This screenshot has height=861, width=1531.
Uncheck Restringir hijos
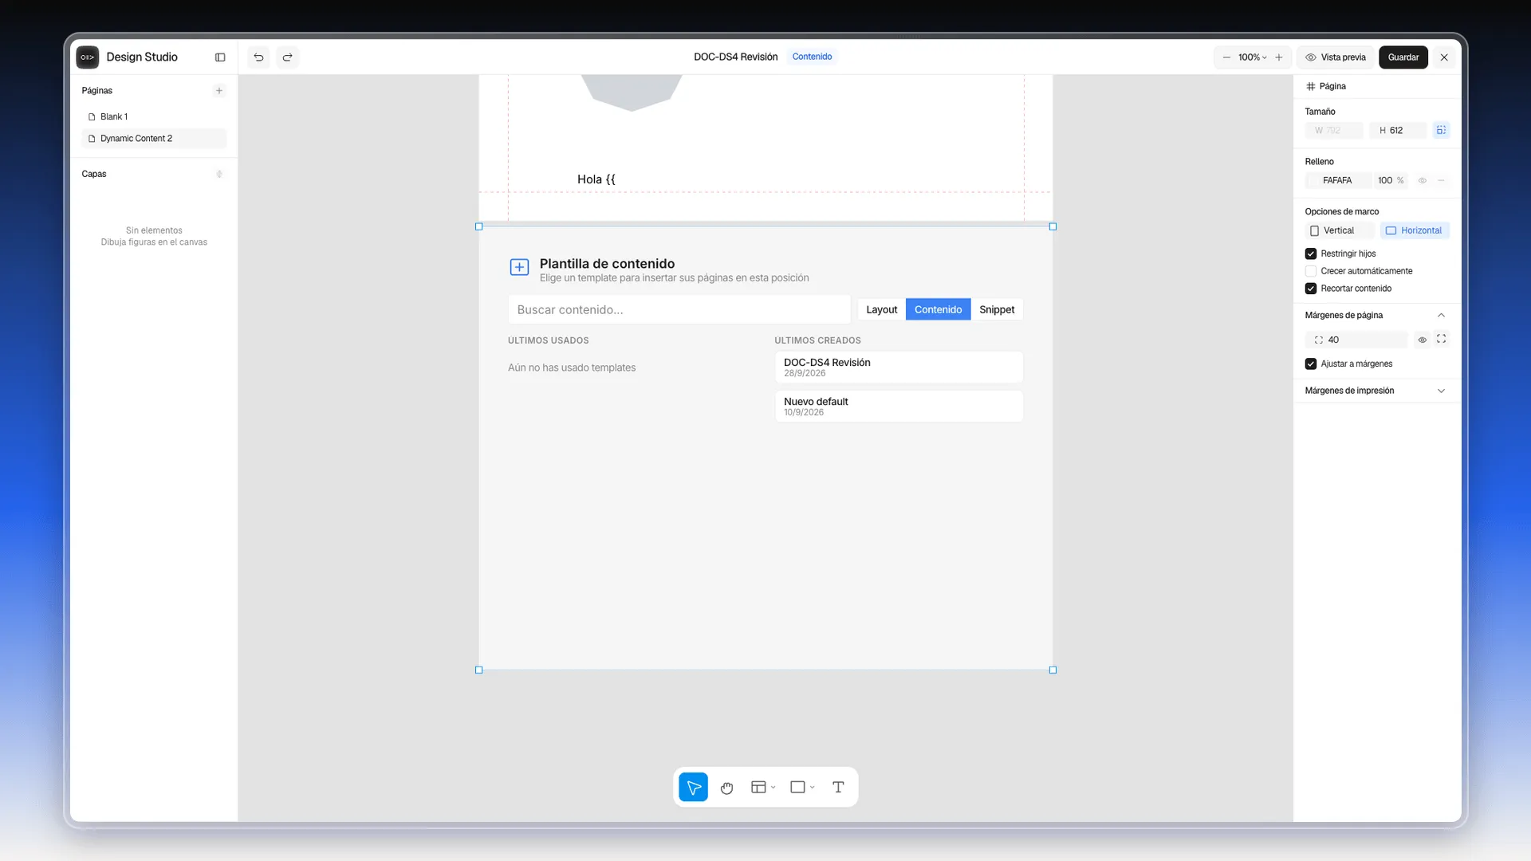[1310, 254]
